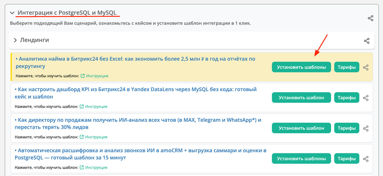Click external-link icon beside Yandex DataLens Инструкция

click(x=82, y=106)
